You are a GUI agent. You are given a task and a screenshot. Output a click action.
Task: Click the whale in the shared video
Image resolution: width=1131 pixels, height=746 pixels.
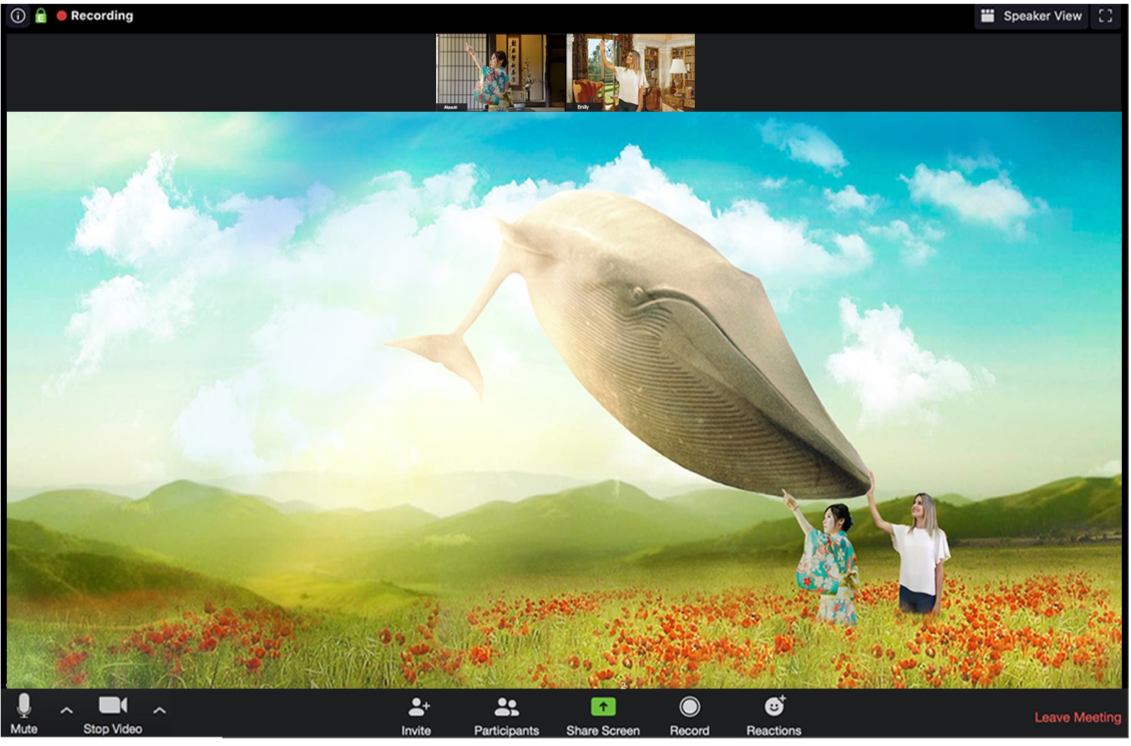pyautogui.click(x=673, y=344)
